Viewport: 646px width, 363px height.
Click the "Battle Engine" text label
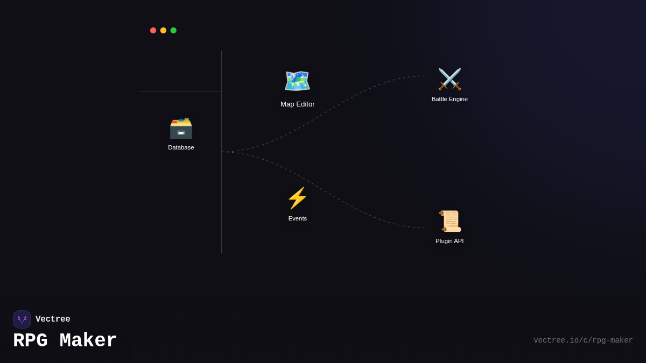pyautogui.click(x=450, y=99)
